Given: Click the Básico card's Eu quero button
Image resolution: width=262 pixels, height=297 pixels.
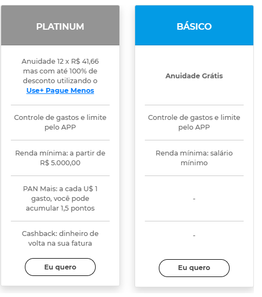Looking at the screenshot, I should point(194,268).
